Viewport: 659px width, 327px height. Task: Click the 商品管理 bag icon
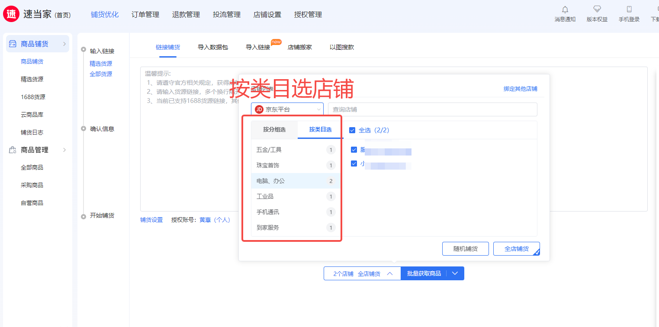click(x=13, y=150)
